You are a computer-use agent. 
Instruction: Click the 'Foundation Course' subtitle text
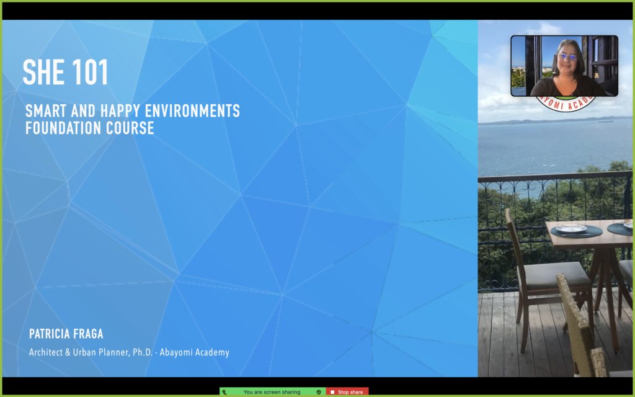[x=89, y=128]
